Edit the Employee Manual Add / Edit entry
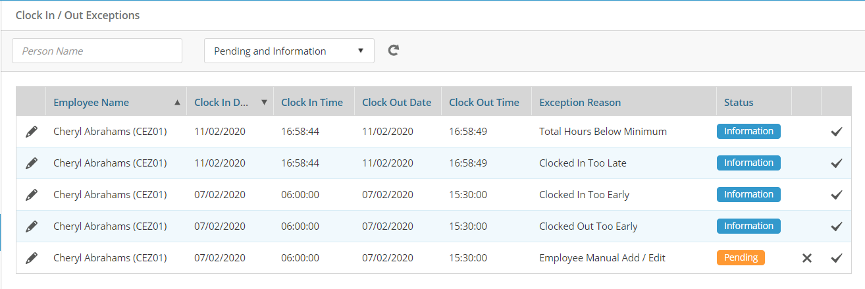This screenshot has width=865, height=289. (31, 258)
